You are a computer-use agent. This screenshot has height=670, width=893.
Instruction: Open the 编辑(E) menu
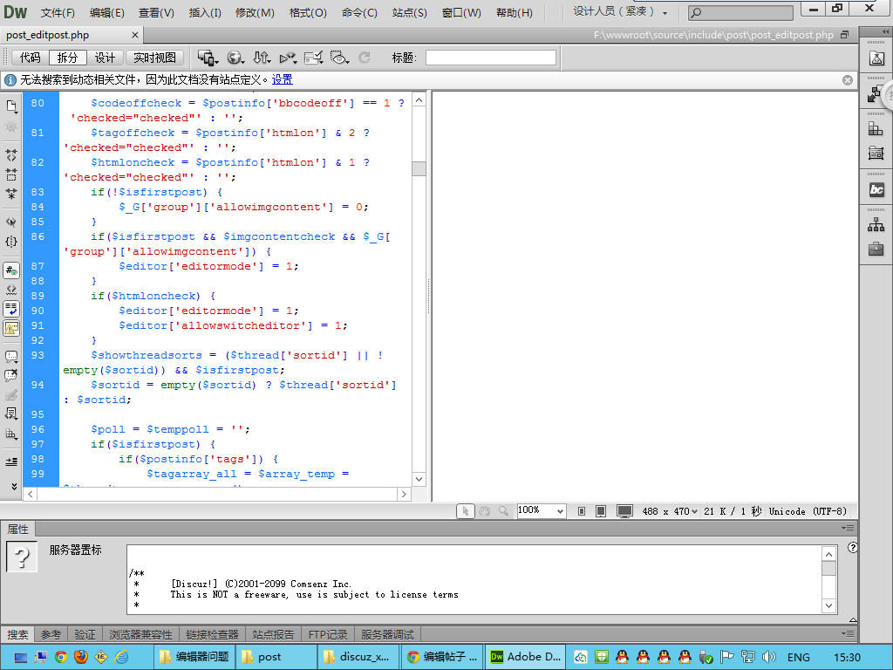pyautogui.click(x=107, y=12)
